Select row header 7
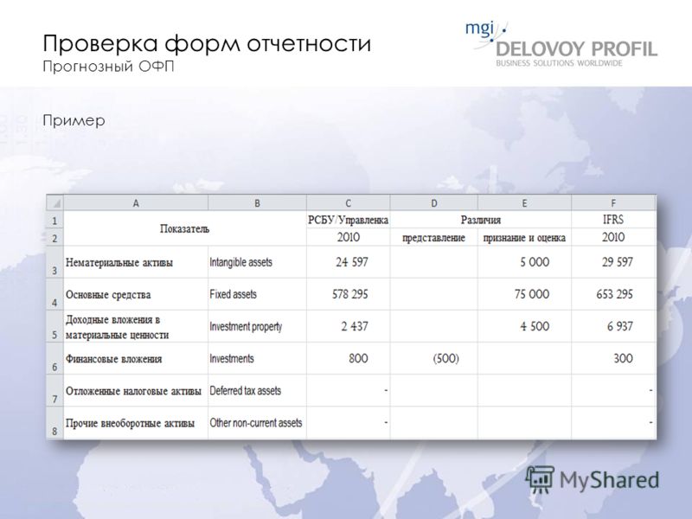 (54, 391)
